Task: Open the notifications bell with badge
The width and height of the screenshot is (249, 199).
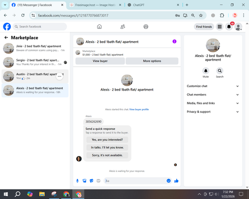Action: coord(229,26)
